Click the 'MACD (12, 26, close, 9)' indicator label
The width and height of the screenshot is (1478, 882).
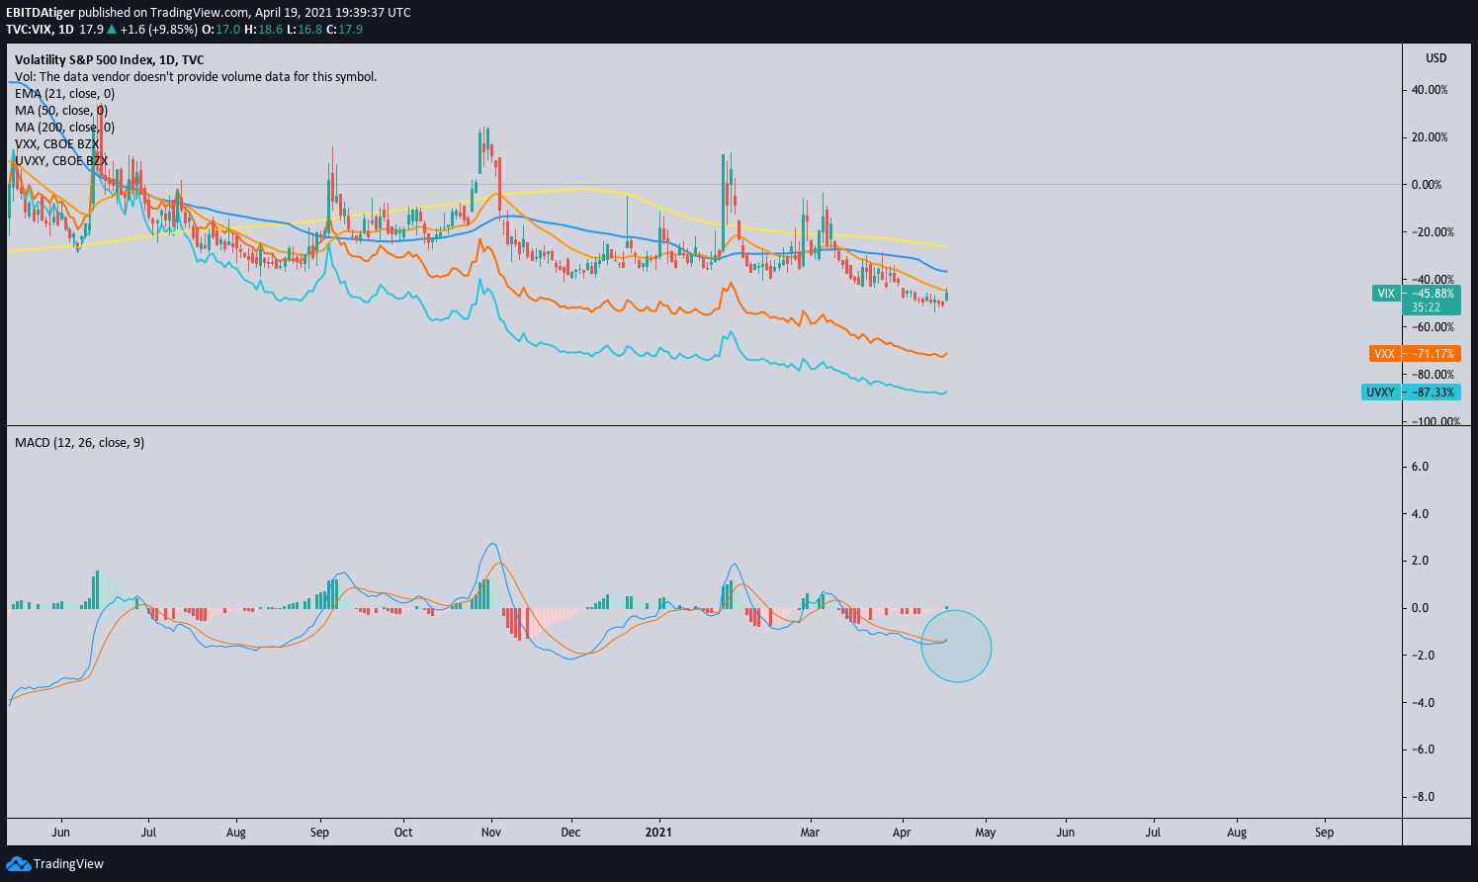(x=79, y=442)
